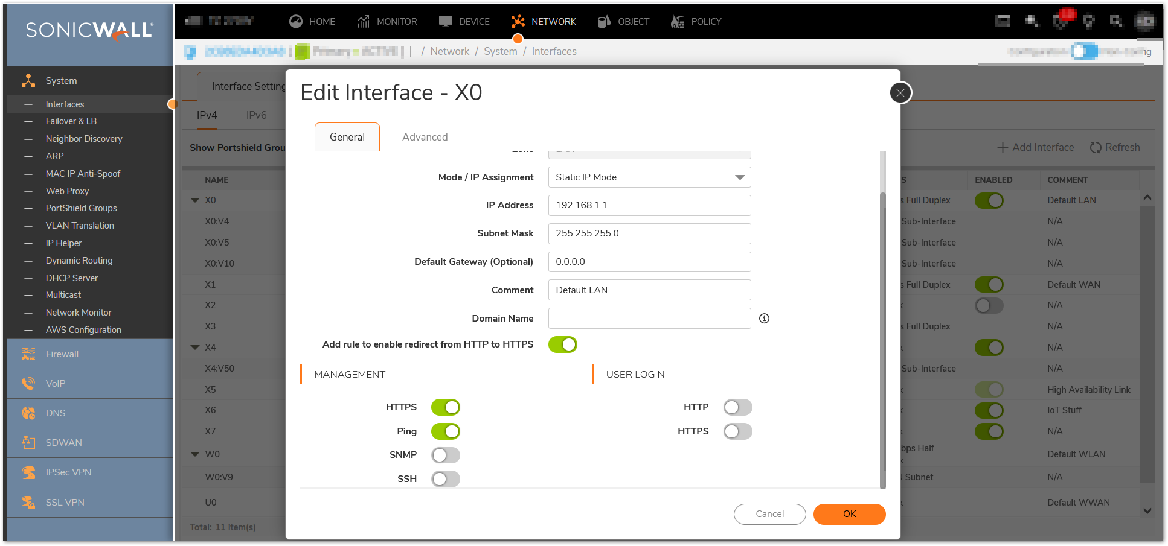The height and width of the screenshot is (546, 1168).
Task: Open Failover & LB menu item
Action: [71, 121]
